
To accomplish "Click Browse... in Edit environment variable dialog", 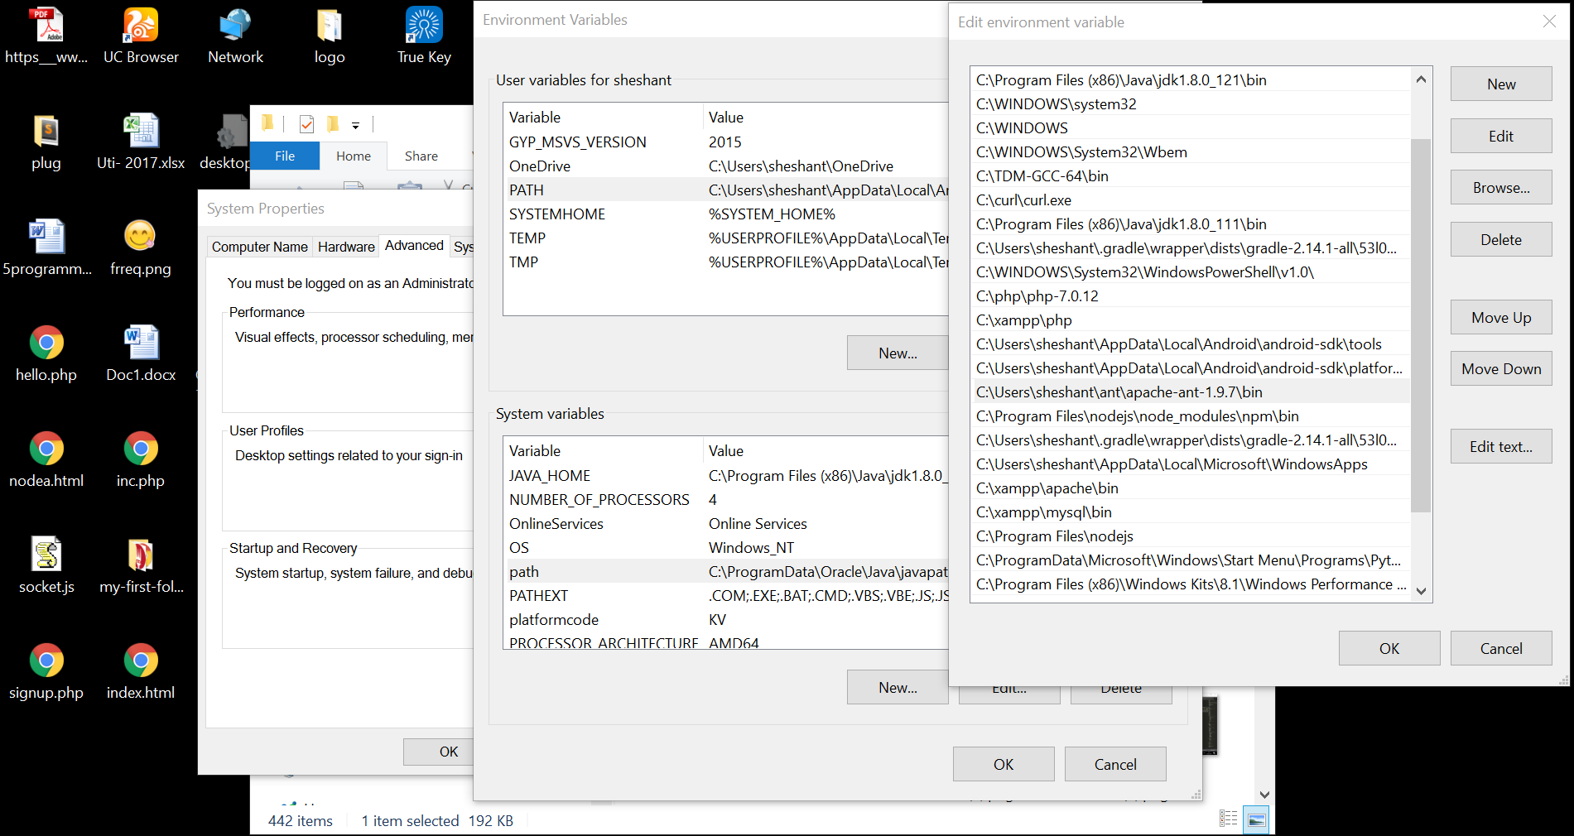I will [x=1501, y=188].
